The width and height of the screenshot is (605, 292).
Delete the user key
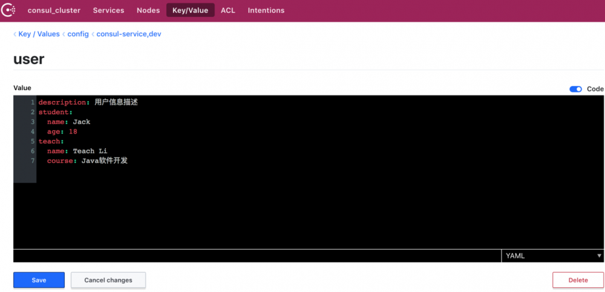coord(578,280)
